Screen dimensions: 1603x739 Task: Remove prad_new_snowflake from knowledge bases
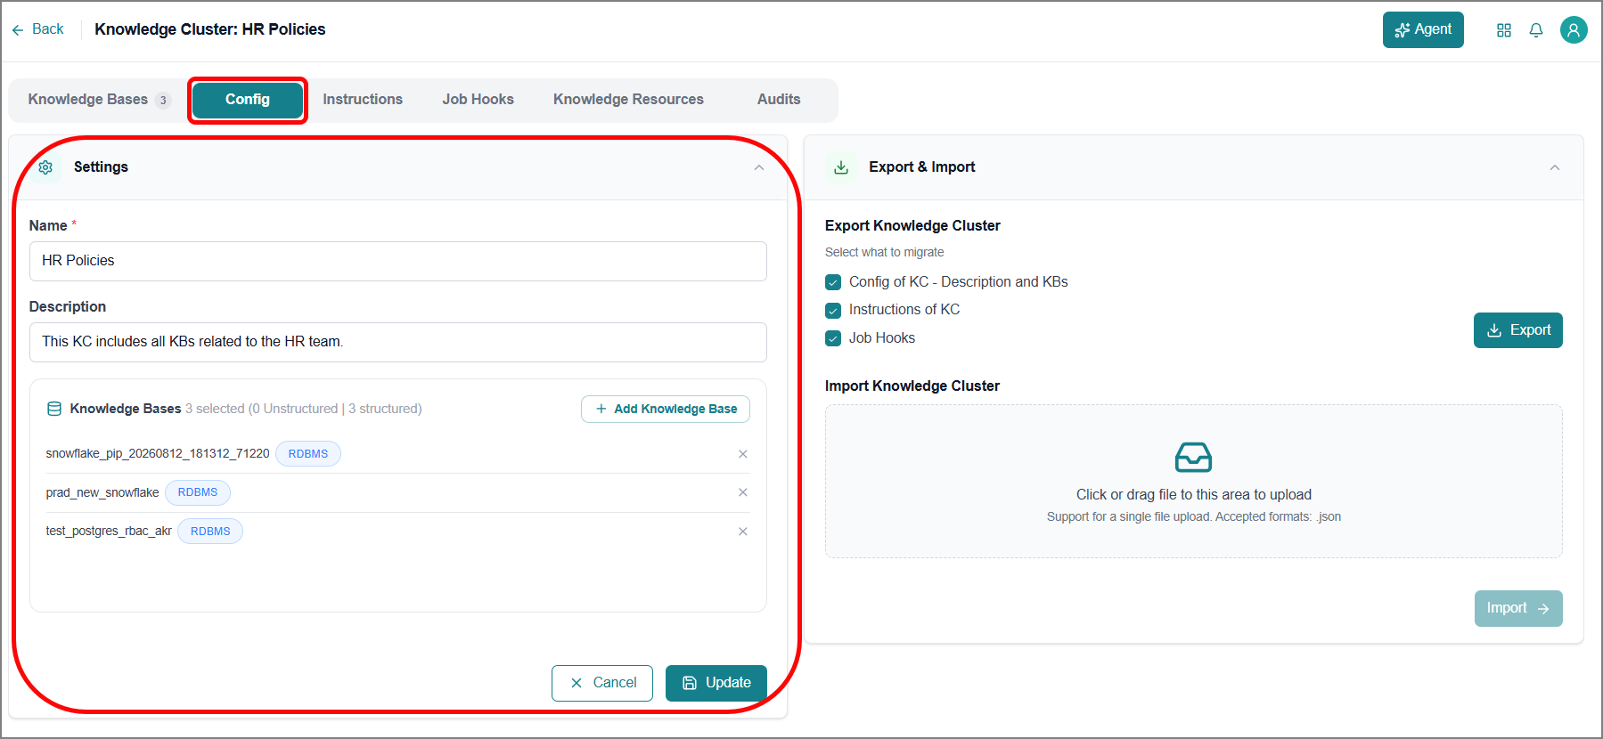point(743,492)
